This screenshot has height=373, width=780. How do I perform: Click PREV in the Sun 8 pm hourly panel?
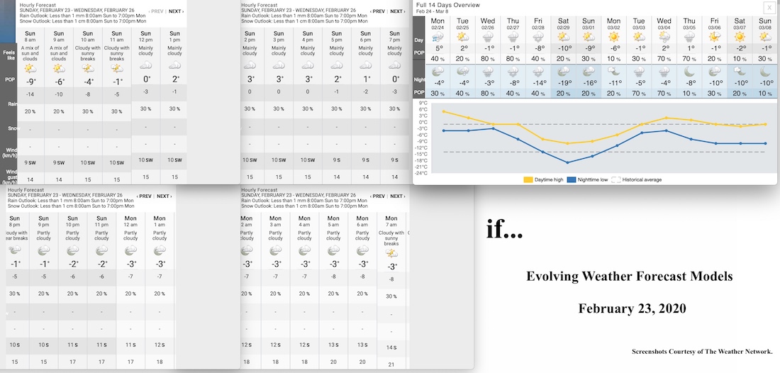144,196
